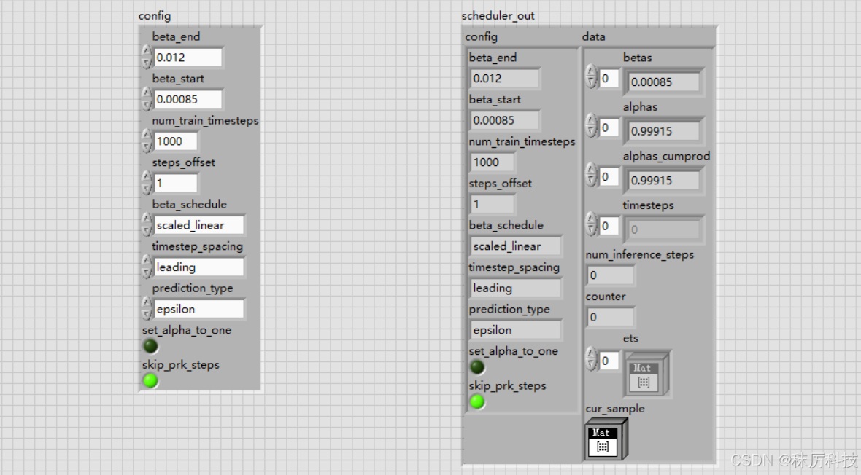Click alphas_cumprod value 0.99915
This screenshot has width=861, height=475.
click(664, 181)
